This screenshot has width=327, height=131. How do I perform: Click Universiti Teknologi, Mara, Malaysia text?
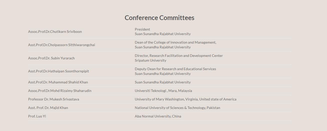point(163,91)
